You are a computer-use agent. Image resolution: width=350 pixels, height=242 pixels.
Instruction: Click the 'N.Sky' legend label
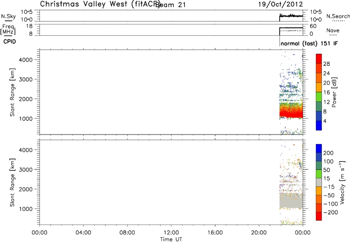tap(8, 16)
